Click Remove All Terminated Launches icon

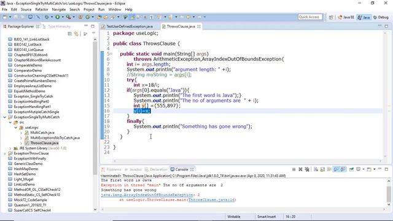click(307, 169)
